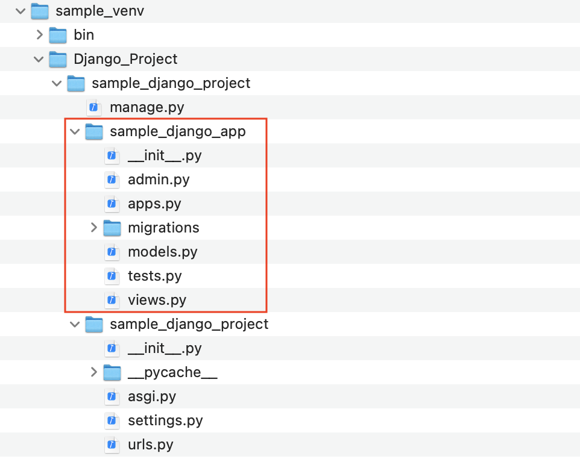The image size is (580, 459).
Task: Select the 'manage.py' file name
Action: [147, 108]
